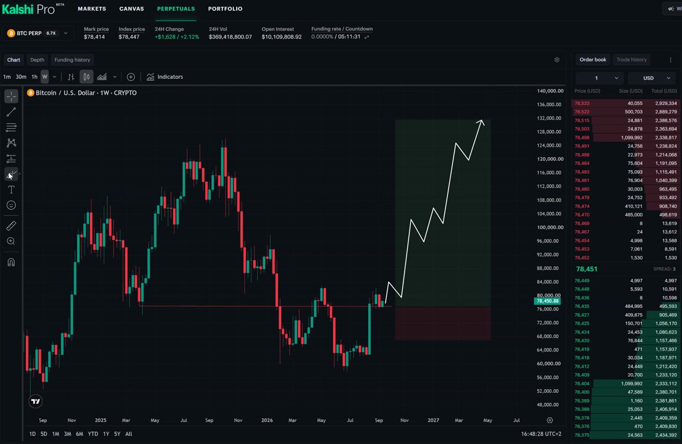This screenshot has height=444, width=682.
Task: Open the chart settings gear
Action: click(x=557, y=60)
